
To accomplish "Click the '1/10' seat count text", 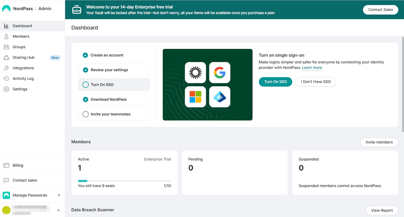I will 167,186.
